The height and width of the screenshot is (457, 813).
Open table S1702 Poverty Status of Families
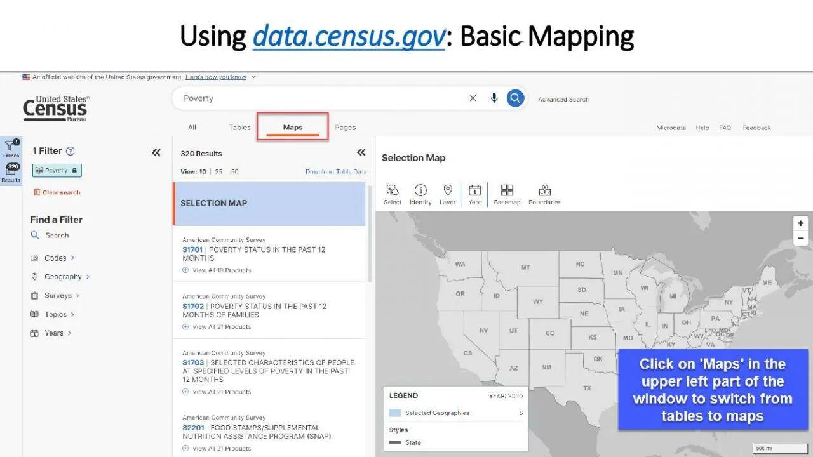click(254, 310)
